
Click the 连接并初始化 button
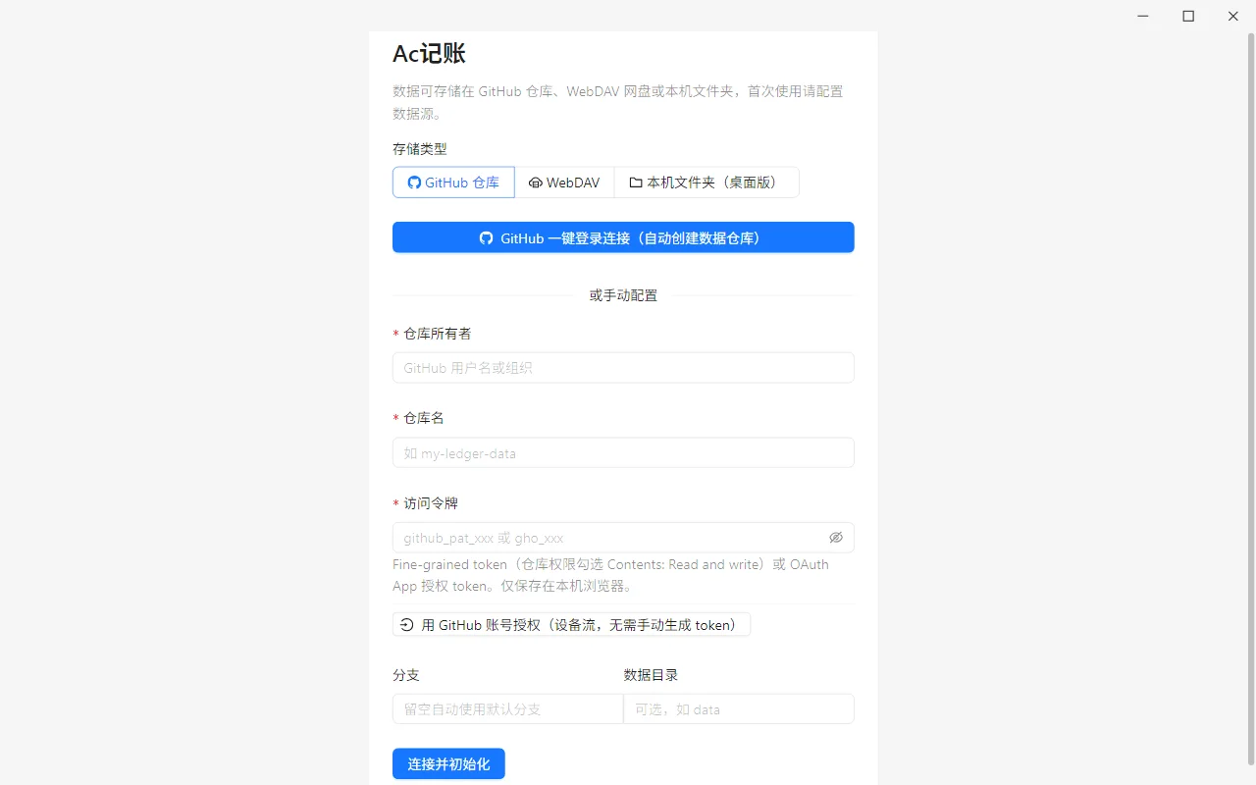tap(448, 763)
